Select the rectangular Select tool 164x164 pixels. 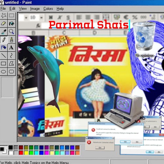tap(11, 16)
